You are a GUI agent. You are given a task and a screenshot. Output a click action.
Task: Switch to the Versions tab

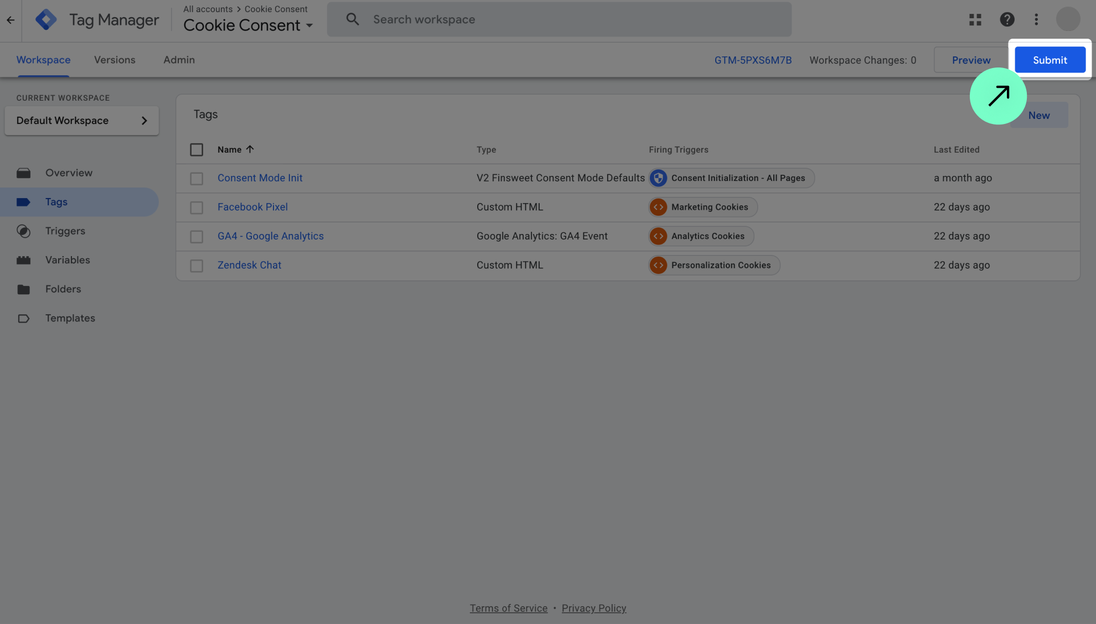tap(115, 60)
